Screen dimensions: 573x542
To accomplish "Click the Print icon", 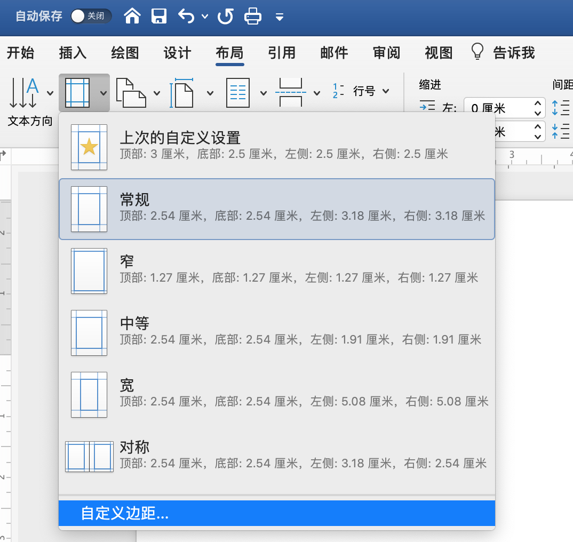I will [x=253, y=17].
